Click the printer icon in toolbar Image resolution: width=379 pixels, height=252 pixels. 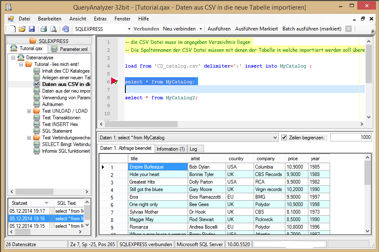pos(43,29)
